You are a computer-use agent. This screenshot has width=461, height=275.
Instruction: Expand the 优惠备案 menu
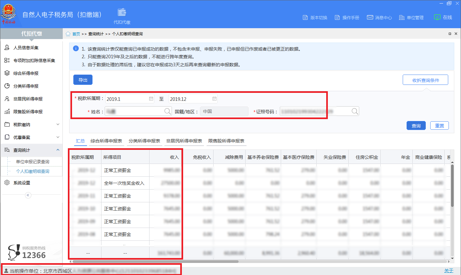click(58, 137)
